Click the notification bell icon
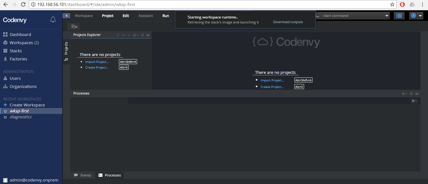This screenshot has width=428, height=184. click(53, 19)
